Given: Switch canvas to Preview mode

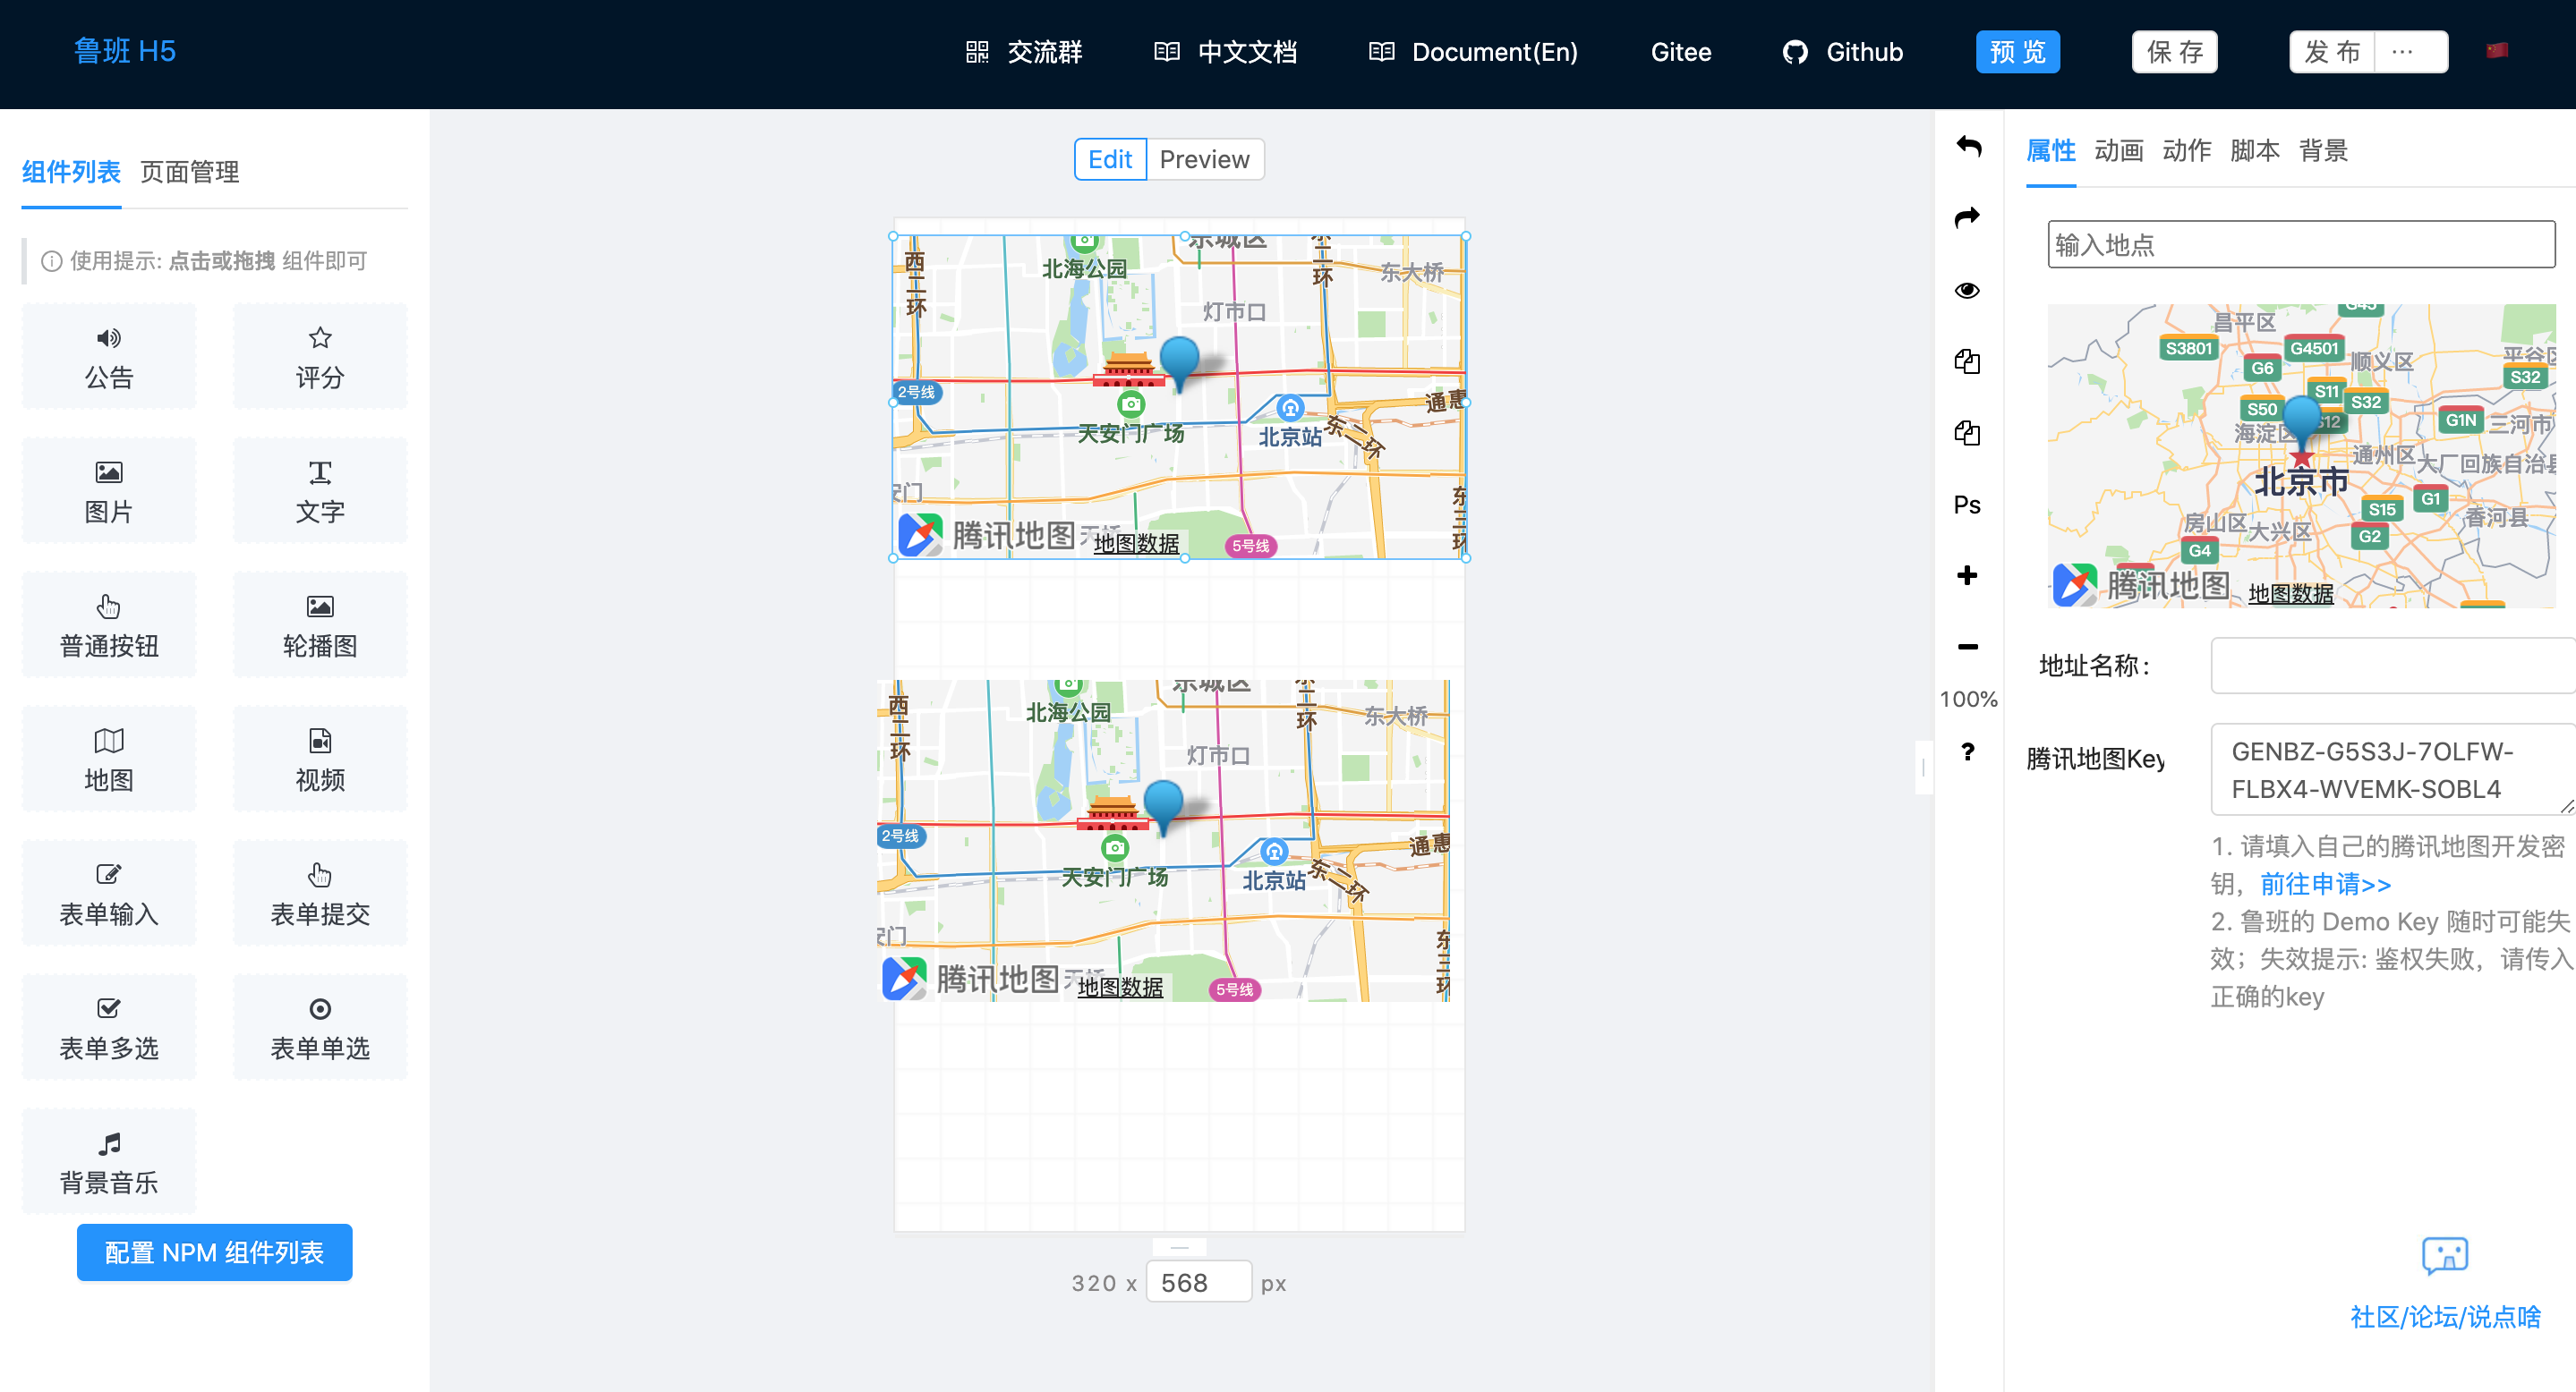Looking at the screenshot, I should 1204,160.
